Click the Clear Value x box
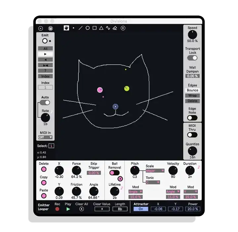The image size is (238, 232). coord(102,209)
